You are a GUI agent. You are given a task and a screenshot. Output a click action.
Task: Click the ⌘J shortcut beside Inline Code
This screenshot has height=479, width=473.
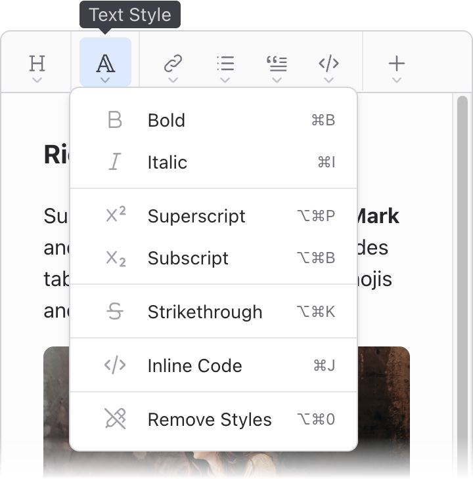pyautogui.click(x=325, y=365)
